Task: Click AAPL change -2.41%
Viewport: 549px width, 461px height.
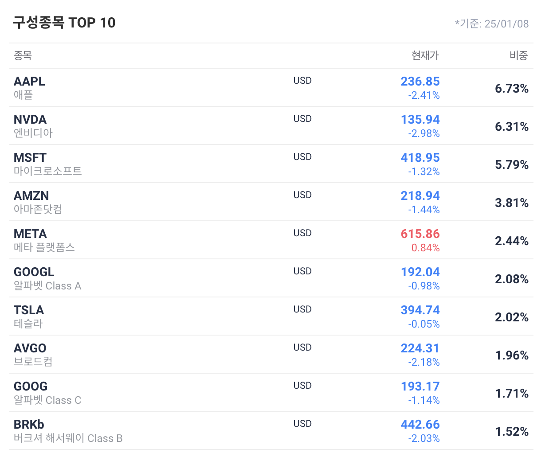Action: click(424, 95)
